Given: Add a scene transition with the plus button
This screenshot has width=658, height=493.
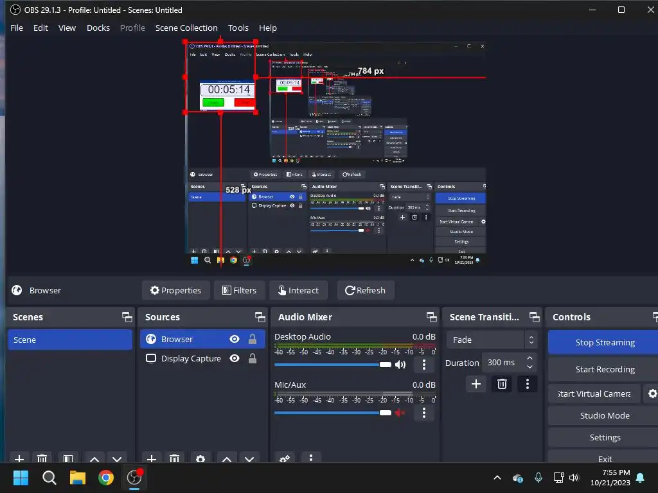Looking at the screenshot, I should [x=476, y=384].
